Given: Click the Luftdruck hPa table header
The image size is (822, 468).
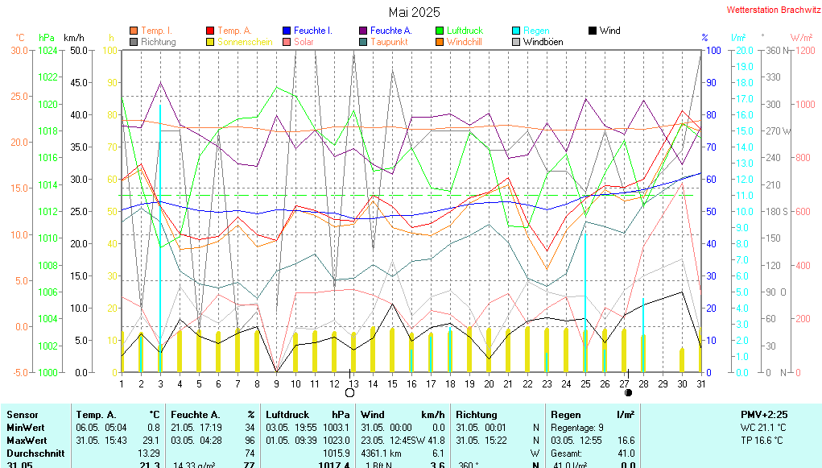Looking at the screenshot, I should [x=306, y=414].
